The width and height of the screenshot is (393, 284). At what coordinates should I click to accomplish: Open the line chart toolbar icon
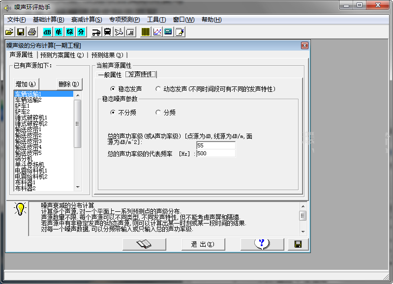tap(157, 32)
